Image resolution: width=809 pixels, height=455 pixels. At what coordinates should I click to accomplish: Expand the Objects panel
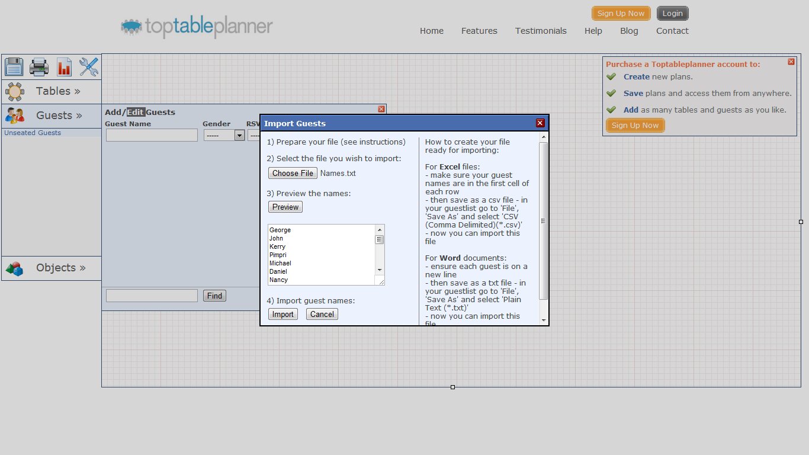[60, 268]
